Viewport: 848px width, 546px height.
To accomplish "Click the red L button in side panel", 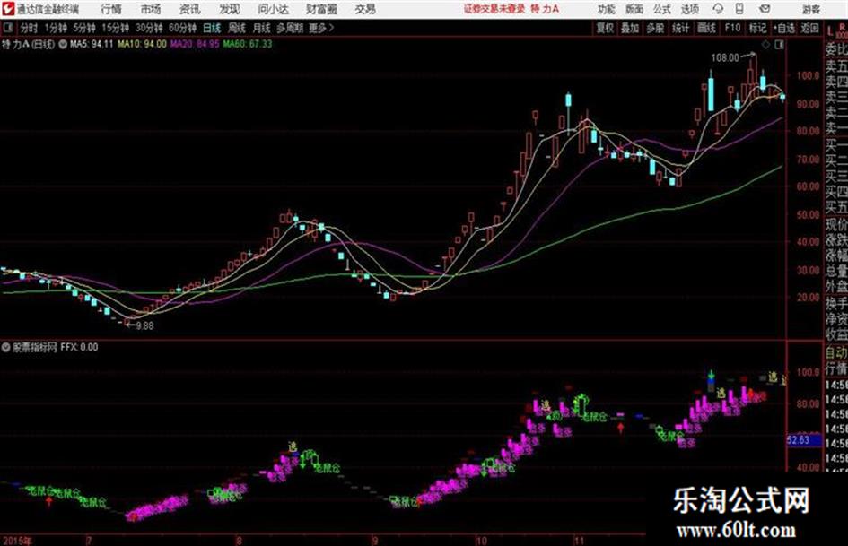I will (x=830, y=31).
